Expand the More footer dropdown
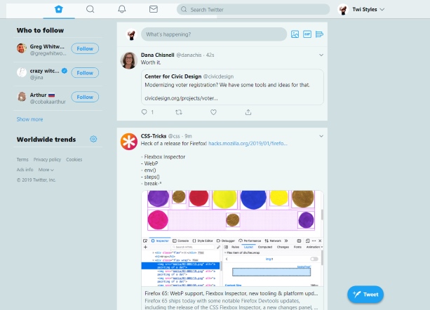The width and height of the screenshot is (430, 310). 46,170
